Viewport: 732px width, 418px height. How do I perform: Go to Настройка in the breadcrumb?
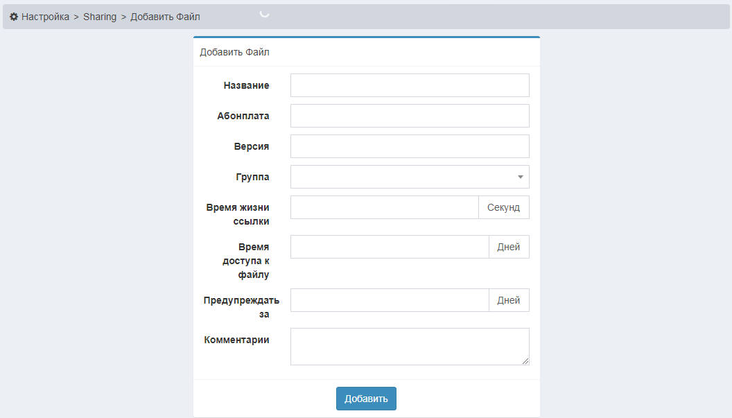pos(45,17)
